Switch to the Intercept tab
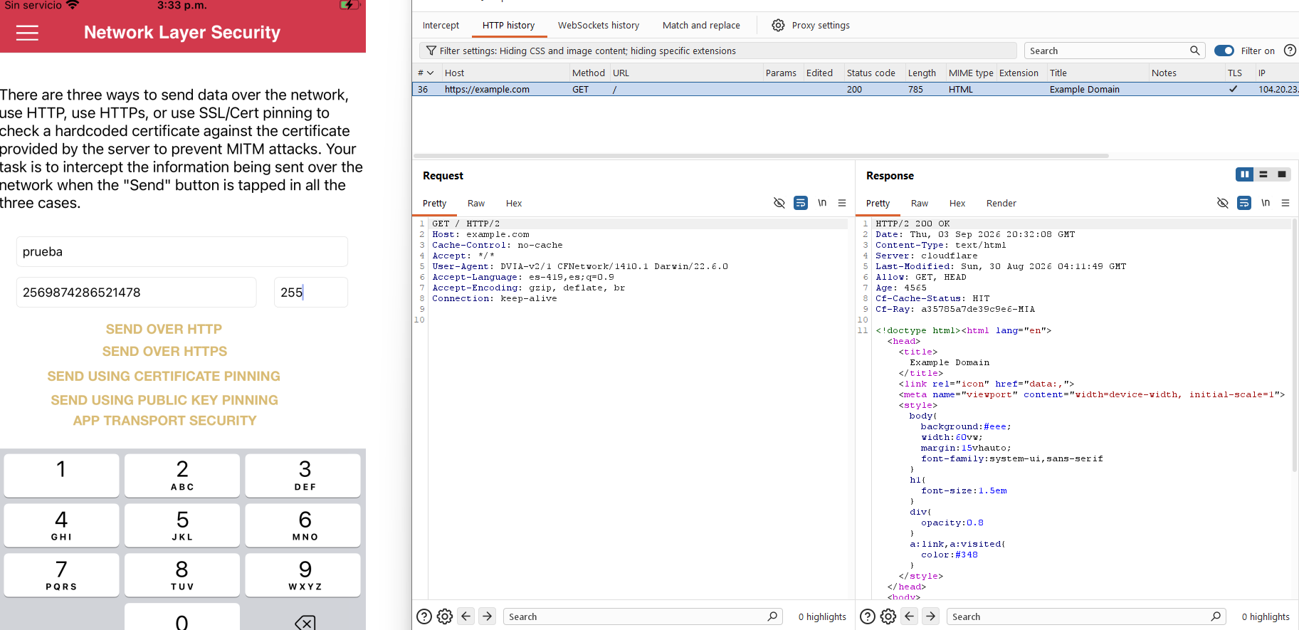 click(x=441, y=26)
